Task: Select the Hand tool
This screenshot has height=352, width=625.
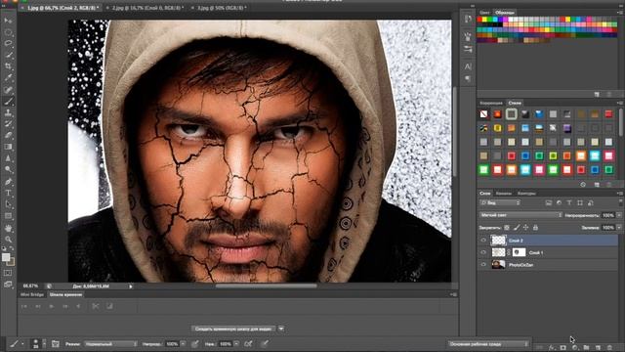Action: click(8, 228)
